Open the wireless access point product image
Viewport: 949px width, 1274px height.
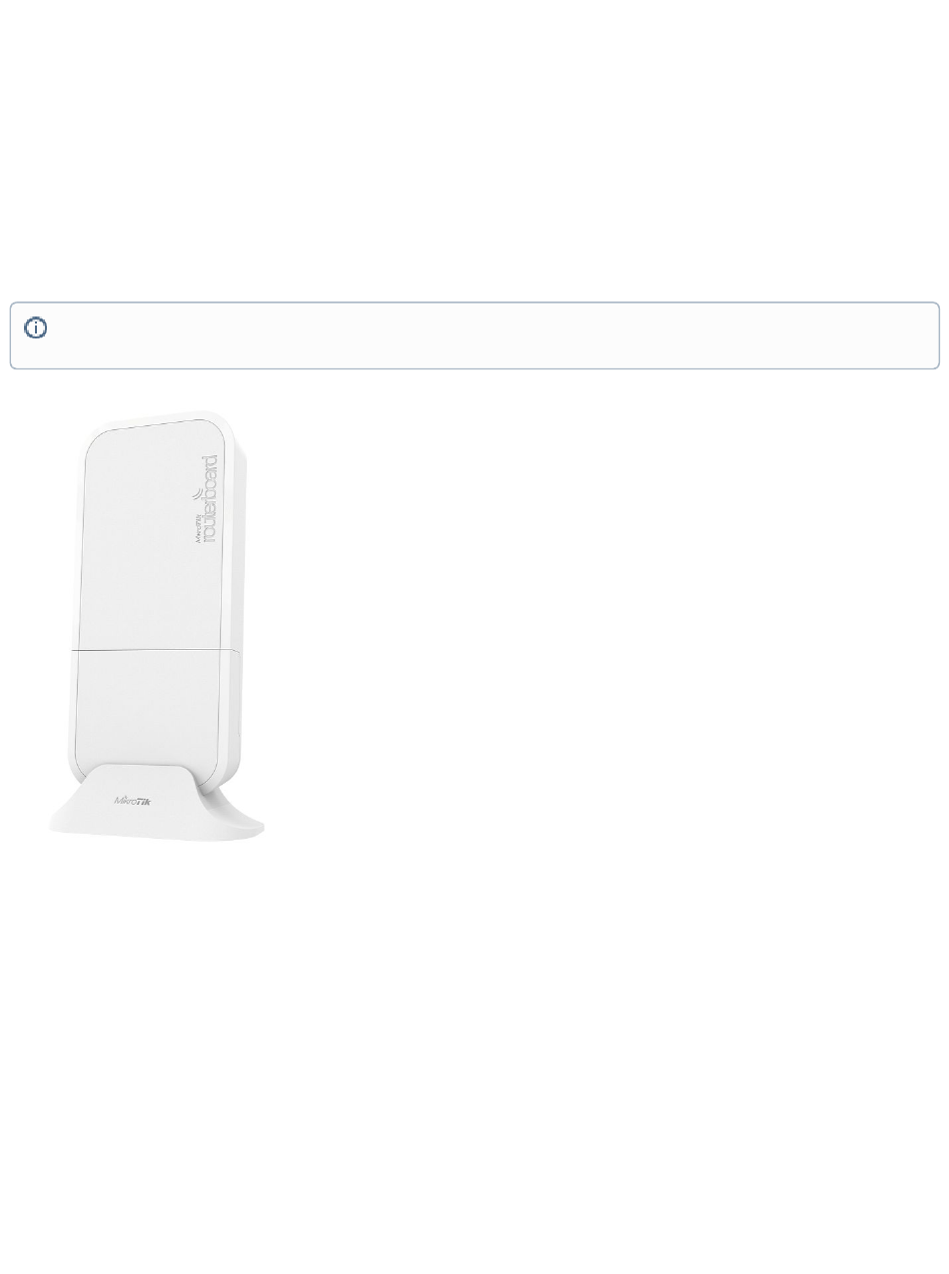[157, 626]
